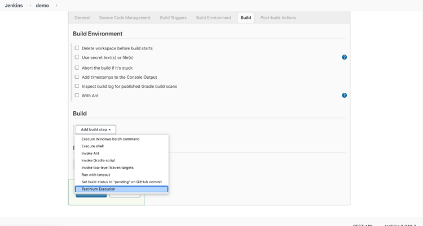423x226 pixels.
Task: Select Invoke Ant option
Action: [122, 153]
